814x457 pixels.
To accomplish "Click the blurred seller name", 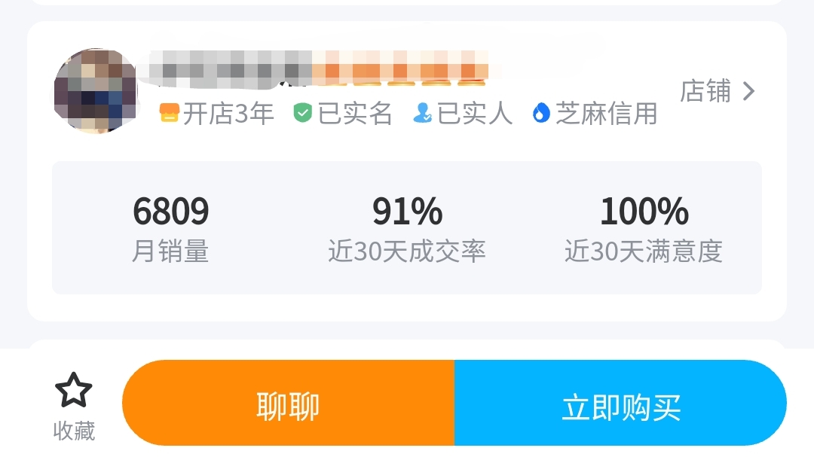I will pos(231,69).
